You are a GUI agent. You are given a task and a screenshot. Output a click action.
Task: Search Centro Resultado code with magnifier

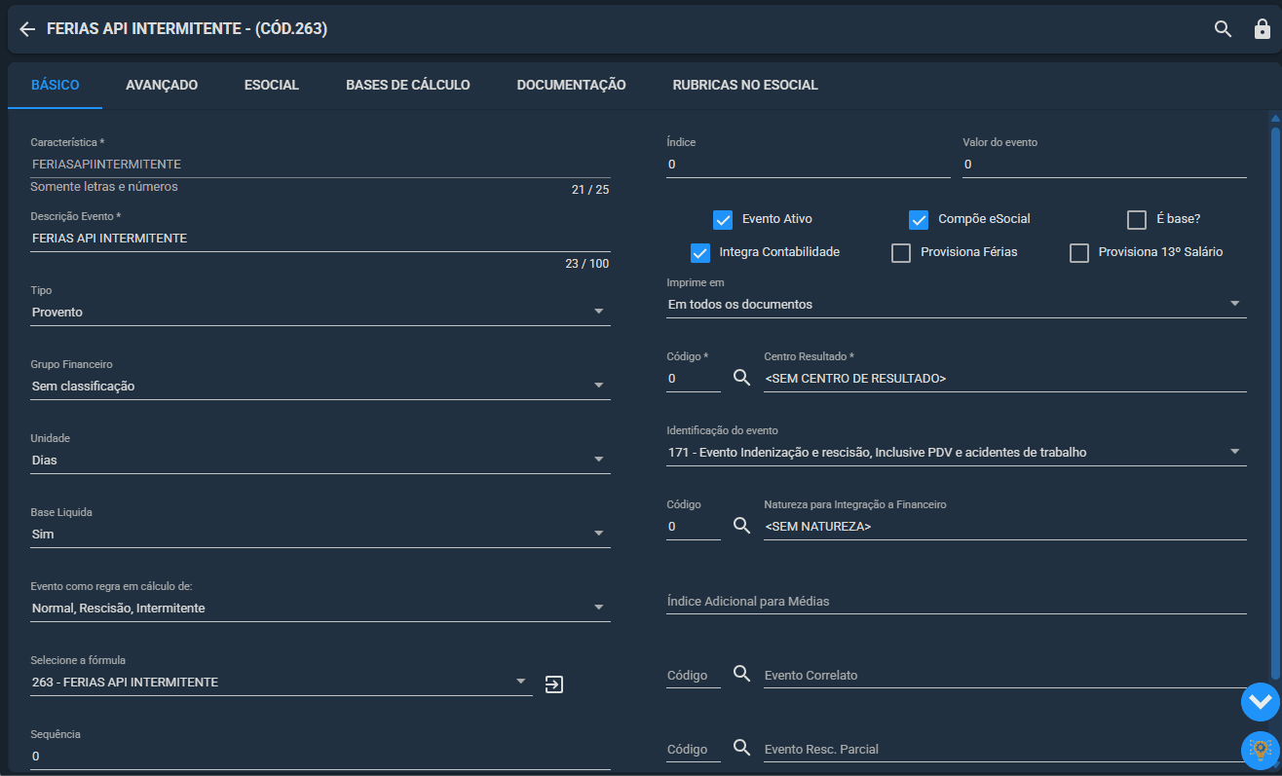tap(742, 378)
